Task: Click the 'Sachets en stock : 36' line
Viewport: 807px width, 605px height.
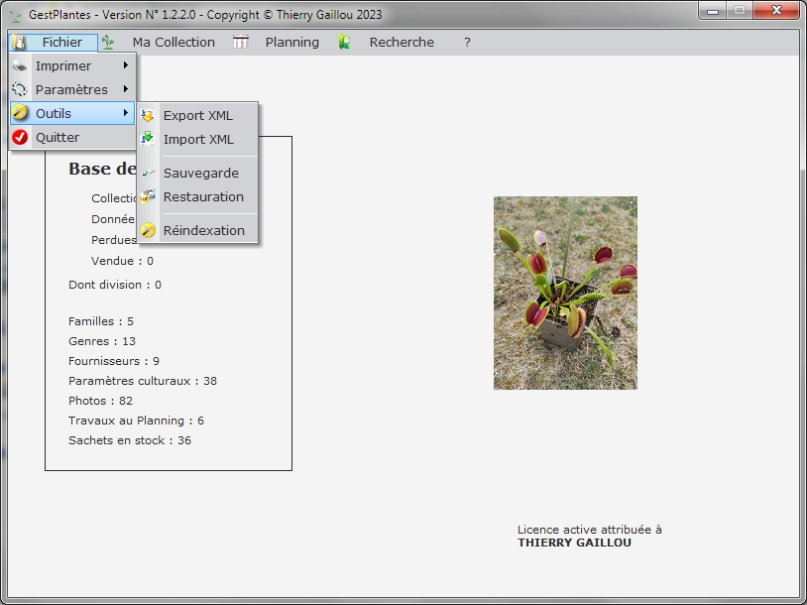Action: [x=130, y=440]
